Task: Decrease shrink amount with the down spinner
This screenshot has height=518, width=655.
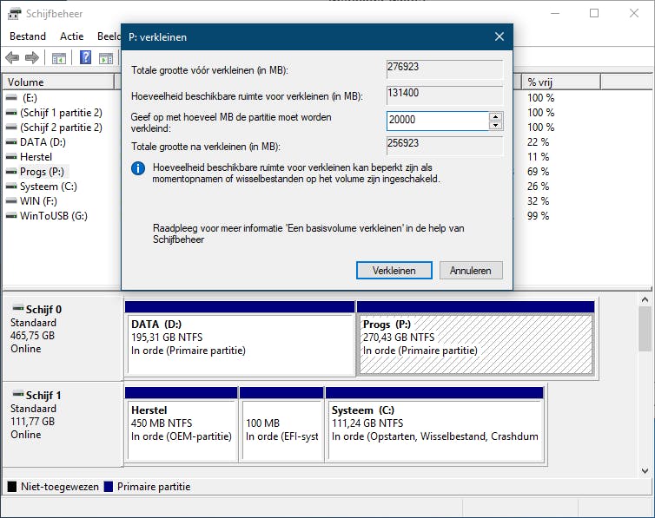Action: click(x=495, y=125)
